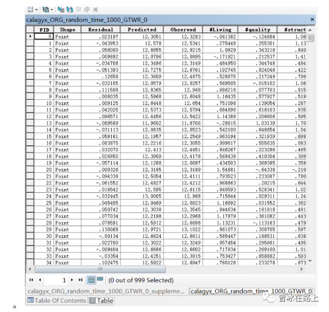Click the Clear Selection icon
Screen dimensions: 329x312
pos(79,9)
